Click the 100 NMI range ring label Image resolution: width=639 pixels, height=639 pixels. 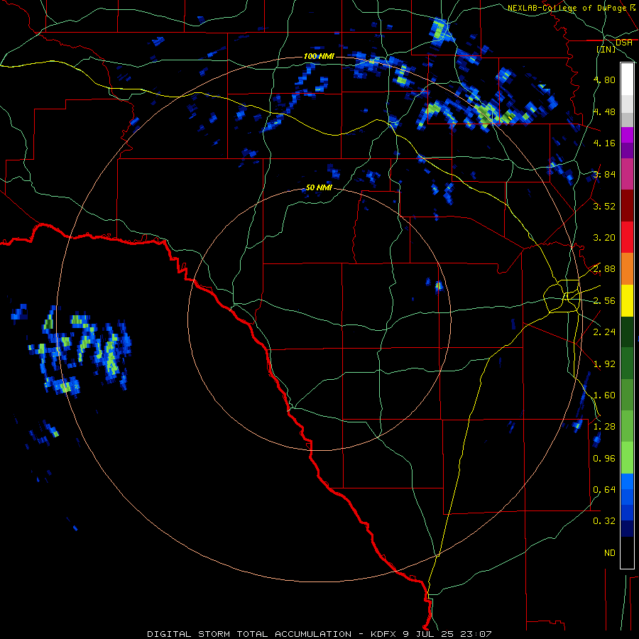[319, 56]
